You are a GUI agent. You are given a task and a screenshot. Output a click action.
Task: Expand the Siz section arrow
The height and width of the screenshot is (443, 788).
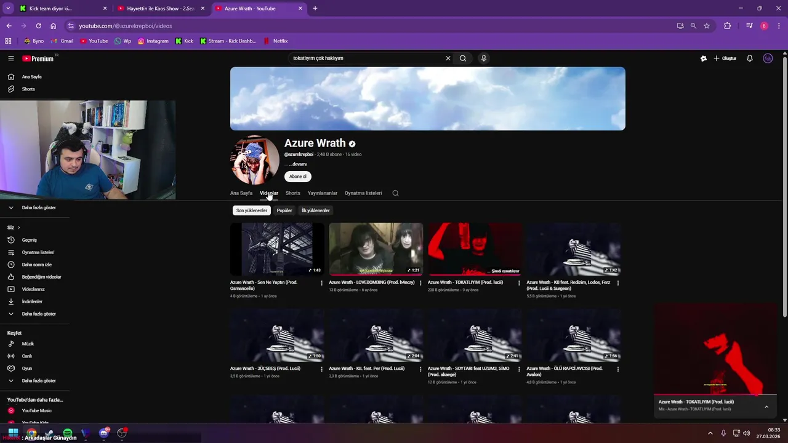coord(18,228)
